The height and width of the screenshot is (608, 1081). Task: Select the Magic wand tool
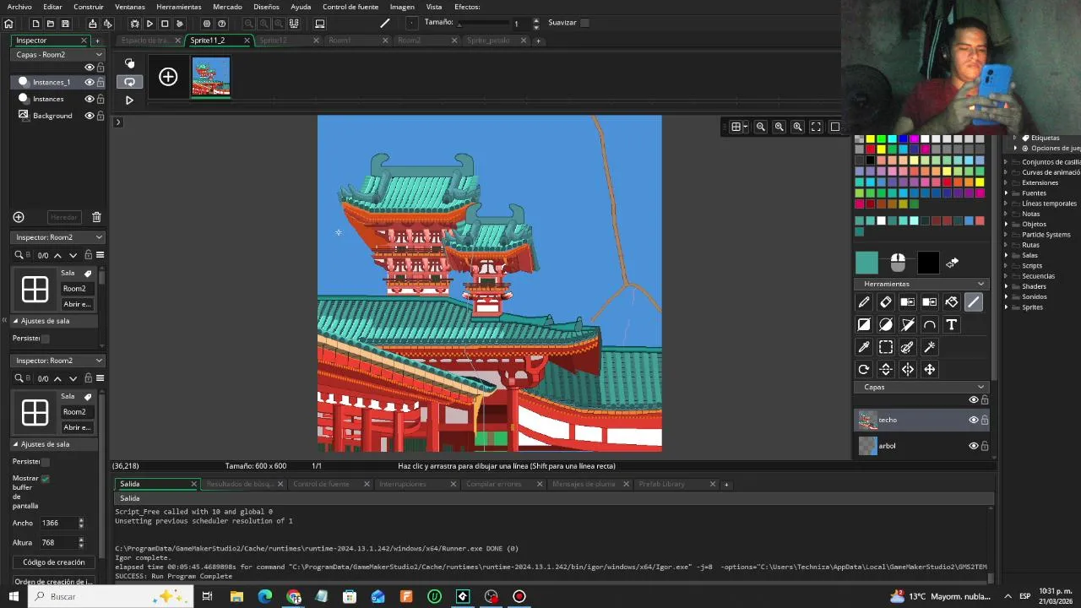(x=930, y=347)
